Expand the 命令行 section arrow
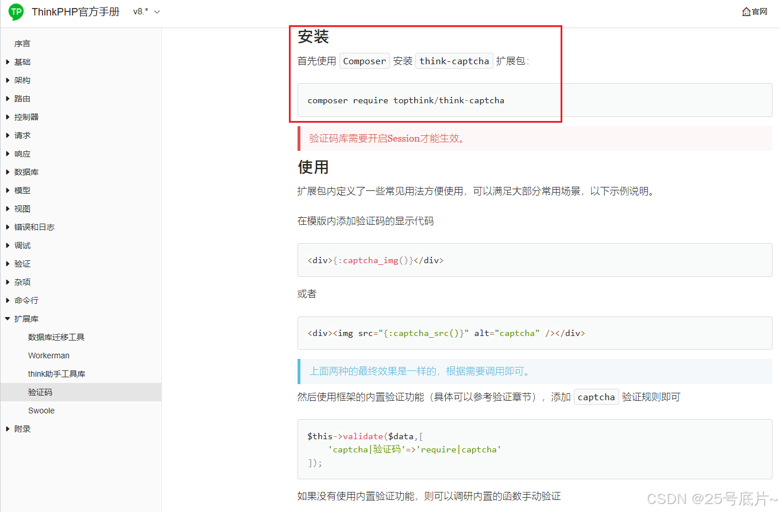This screenshot has width=780, height=512. [x=8, y=300]
